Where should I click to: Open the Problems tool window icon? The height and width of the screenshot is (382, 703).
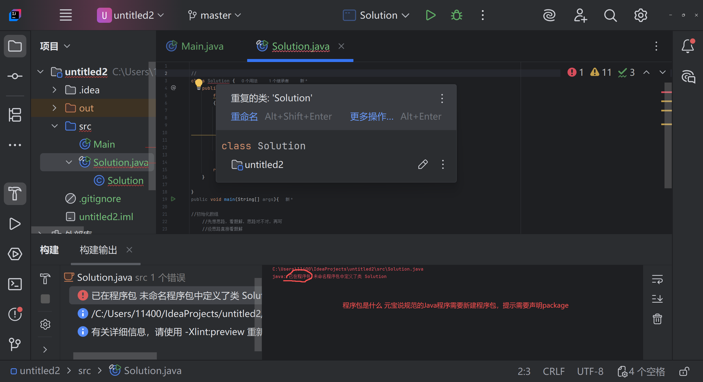coord(15,314)
